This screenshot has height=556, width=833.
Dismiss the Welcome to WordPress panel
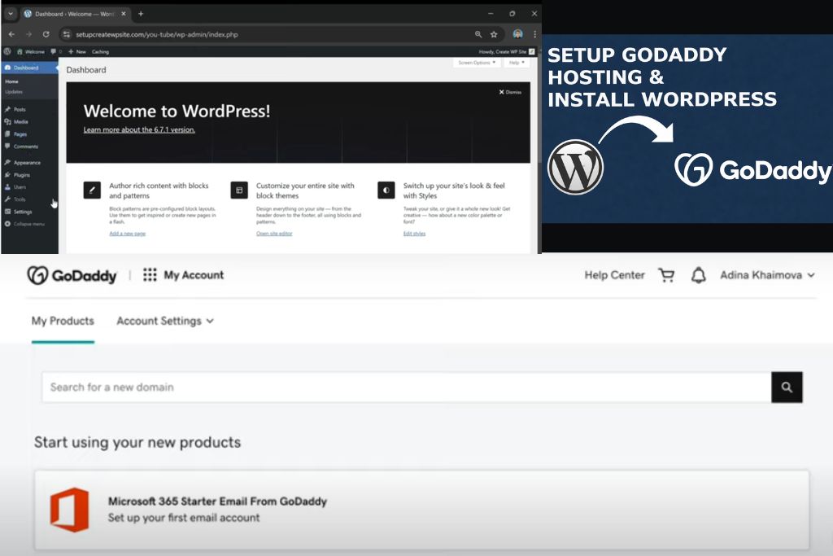tap(511, 92)
